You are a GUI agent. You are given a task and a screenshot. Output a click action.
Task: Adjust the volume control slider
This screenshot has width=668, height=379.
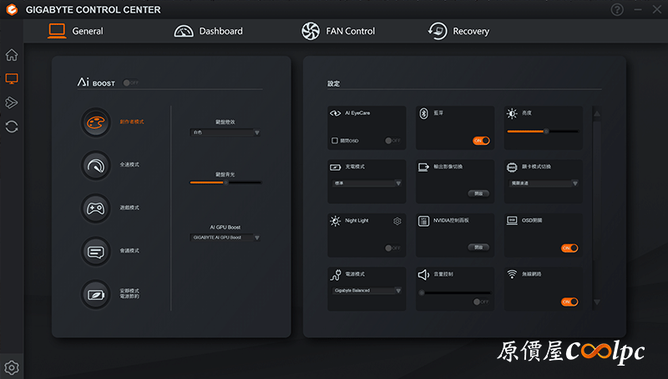click(454, 292)
